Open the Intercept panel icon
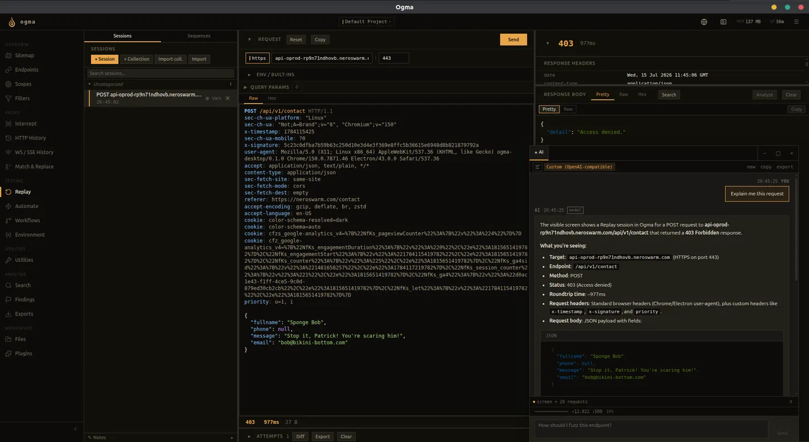This screenshot has width=809, height=442. coord(8,124)
